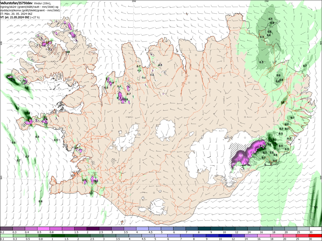Select the navy blue 10–12 swatch, lower legend row
The height and width of the screenshot is (241, 322).
click(225, 236)
